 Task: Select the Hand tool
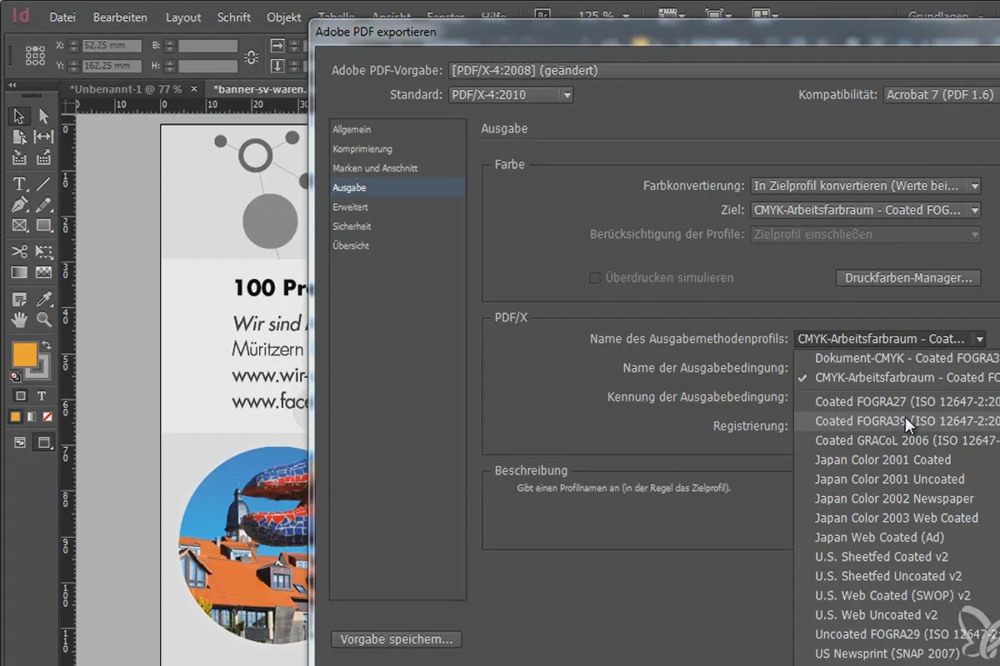pos(20,320)
